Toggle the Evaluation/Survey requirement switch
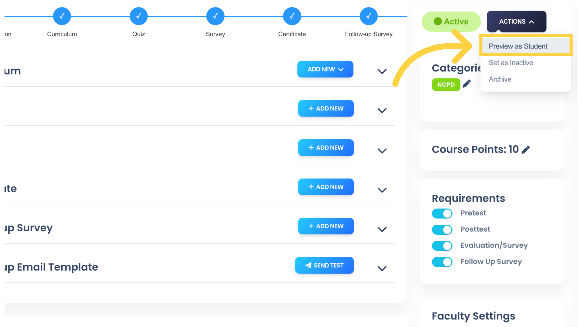 443,245
